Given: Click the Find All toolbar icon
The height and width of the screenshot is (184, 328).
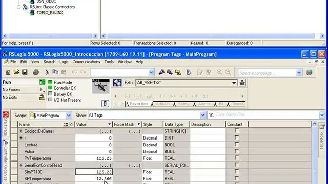Looking at the screenshot, I should [x=178, y=72].
